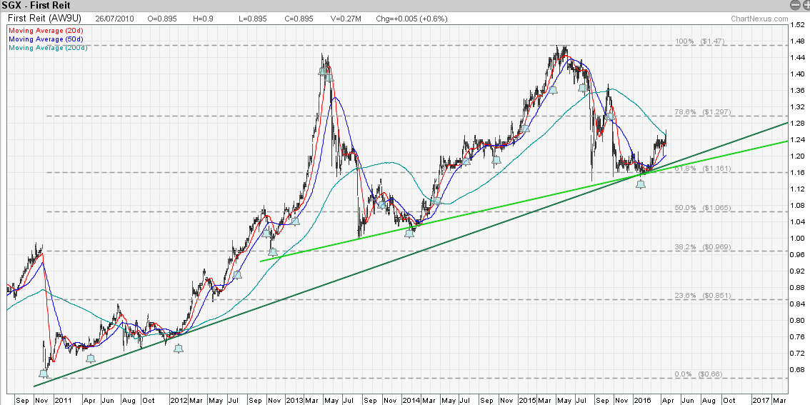The height and width of the screenshot is (405, 810).
Task: Click the date 26/07/2010 in header
Action: coord(115,19)
